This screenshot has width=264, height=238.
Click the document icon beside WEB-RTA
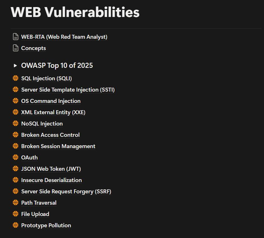(16, 37)
